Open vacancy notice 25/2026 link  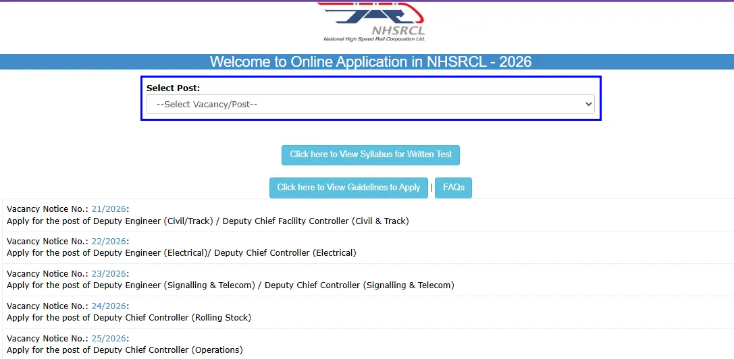(109, 338)
